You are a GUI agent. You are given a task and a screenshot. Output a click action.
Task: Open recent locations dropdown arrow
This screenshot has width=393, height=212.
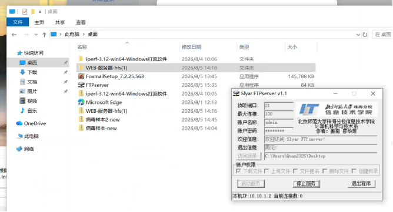coord(36,35)
